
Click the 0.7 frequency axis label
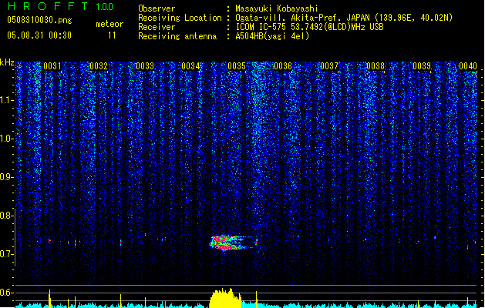[5, 254]
